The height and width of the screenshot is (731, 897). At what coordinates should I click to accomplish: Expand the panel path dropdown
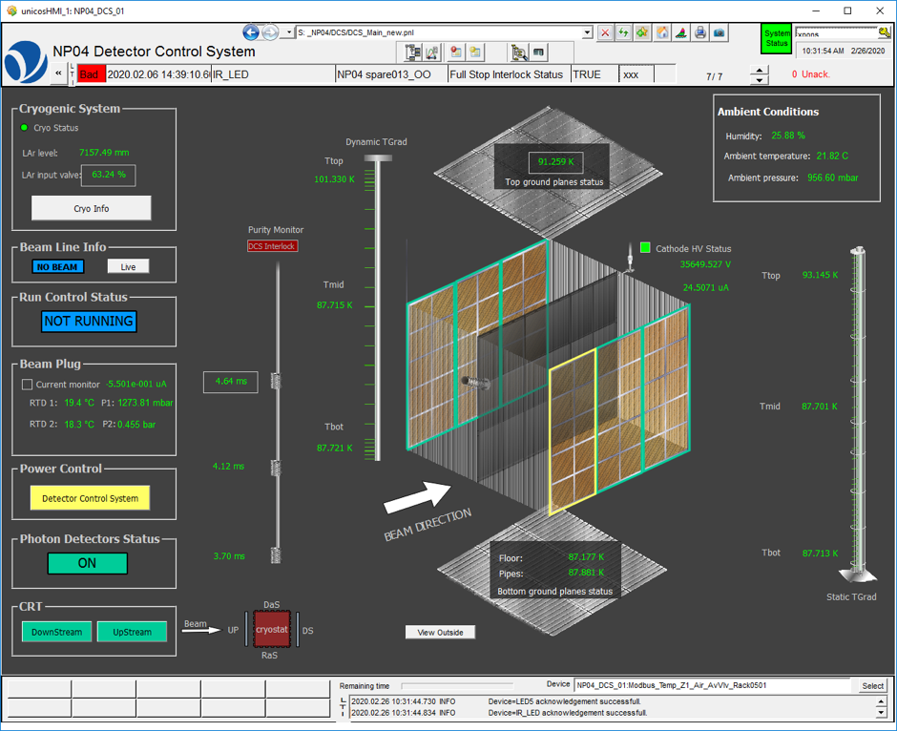coord(588,32)
